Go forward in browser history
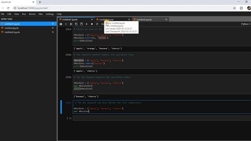The width and height of the screenshot is (251, 141). (x=3, y=8)
